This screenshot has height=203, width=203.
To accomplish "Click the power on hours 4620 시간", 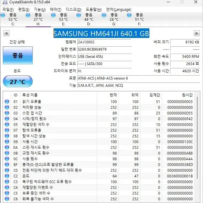I will [x=185, y=71].
